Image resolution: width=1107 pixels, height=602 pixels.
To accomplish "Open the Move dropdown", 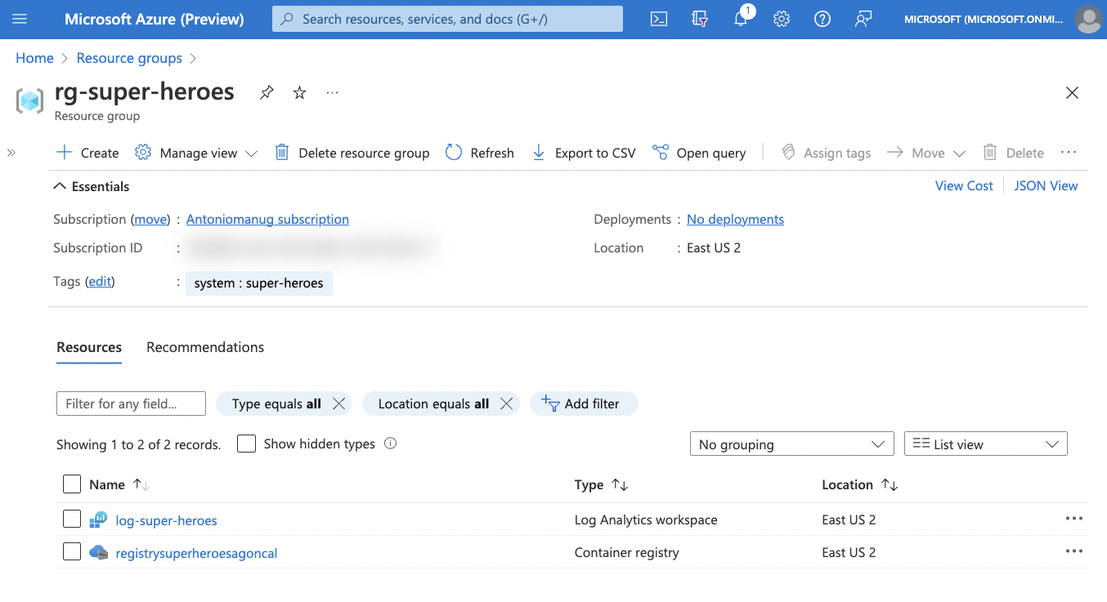I will click(x=926, y=153).
